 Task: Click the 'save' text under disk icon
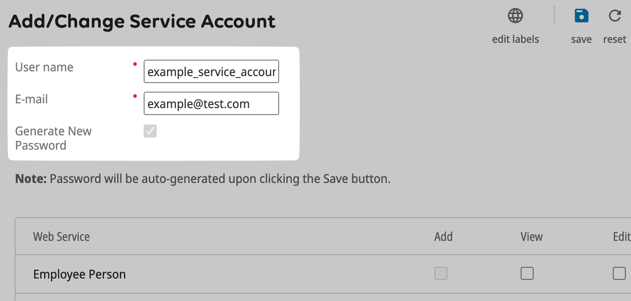581,39
